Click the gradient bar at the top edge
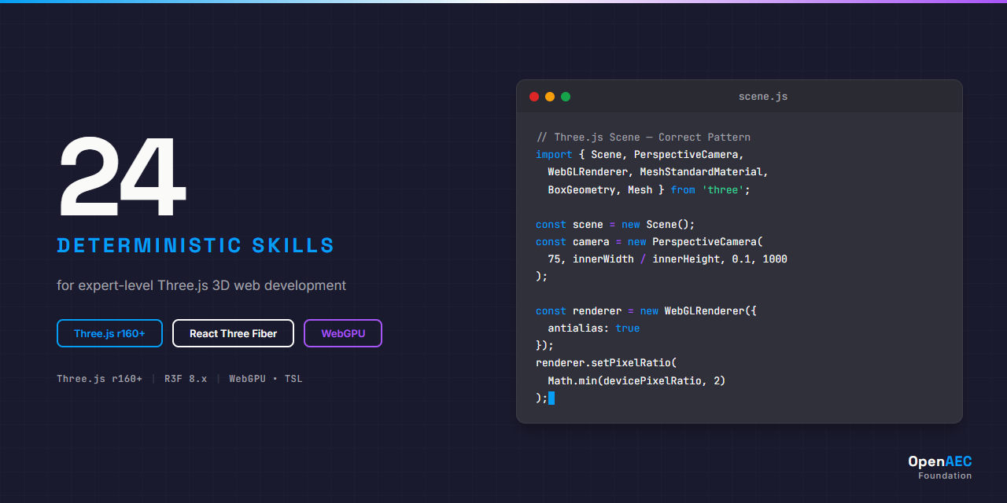1007x503 pixels. [503, 2]
